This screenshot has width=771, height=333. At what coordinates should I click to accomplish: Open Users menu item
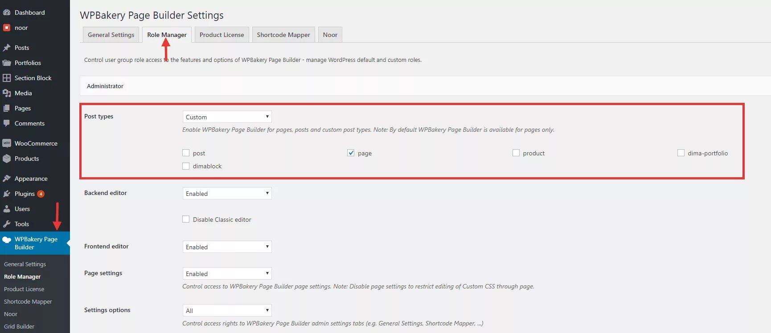pyautogui.click(x=22, y=209)
